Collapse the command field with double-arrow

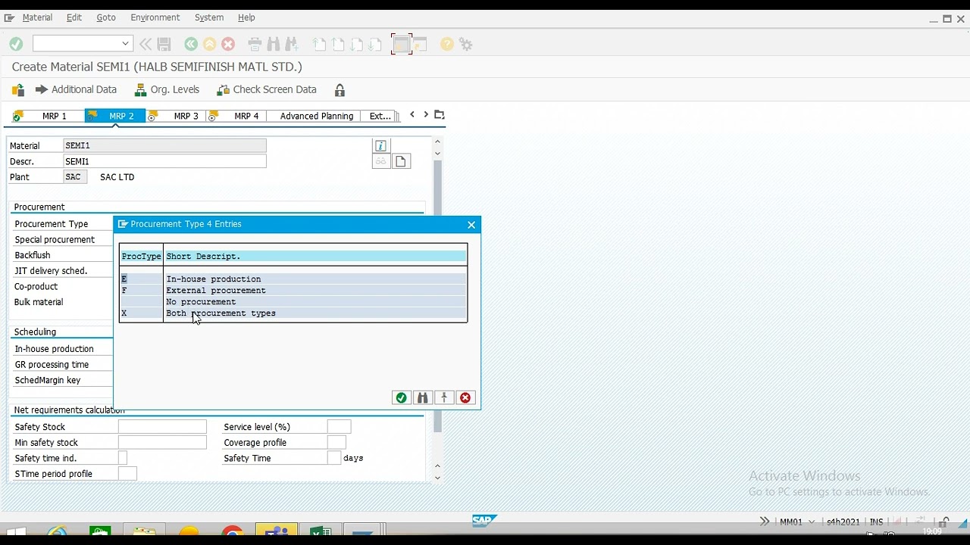coord(145,45)
